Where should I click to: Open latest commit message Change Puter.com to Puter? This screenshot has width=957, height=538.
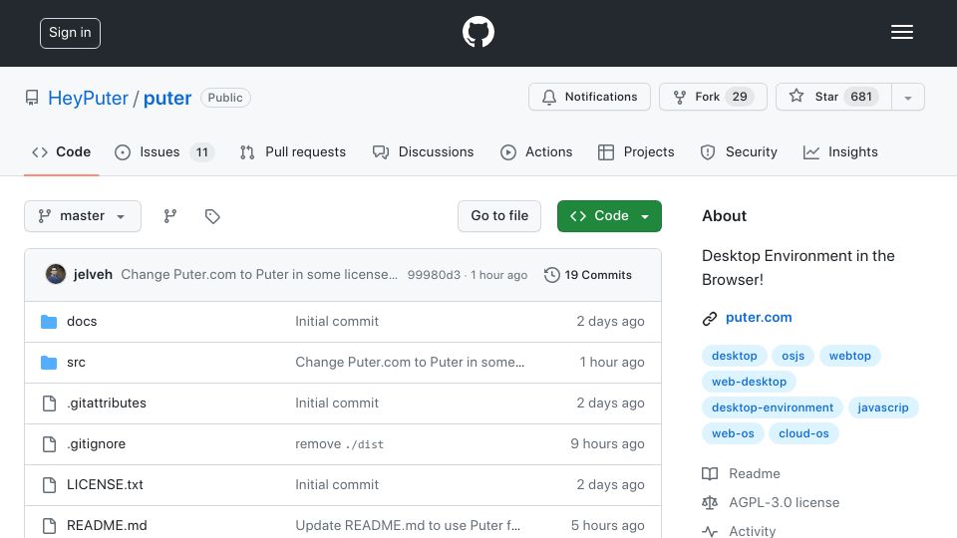point(259,275)
